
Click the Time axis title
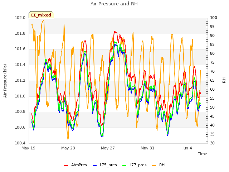click(203, 154)
